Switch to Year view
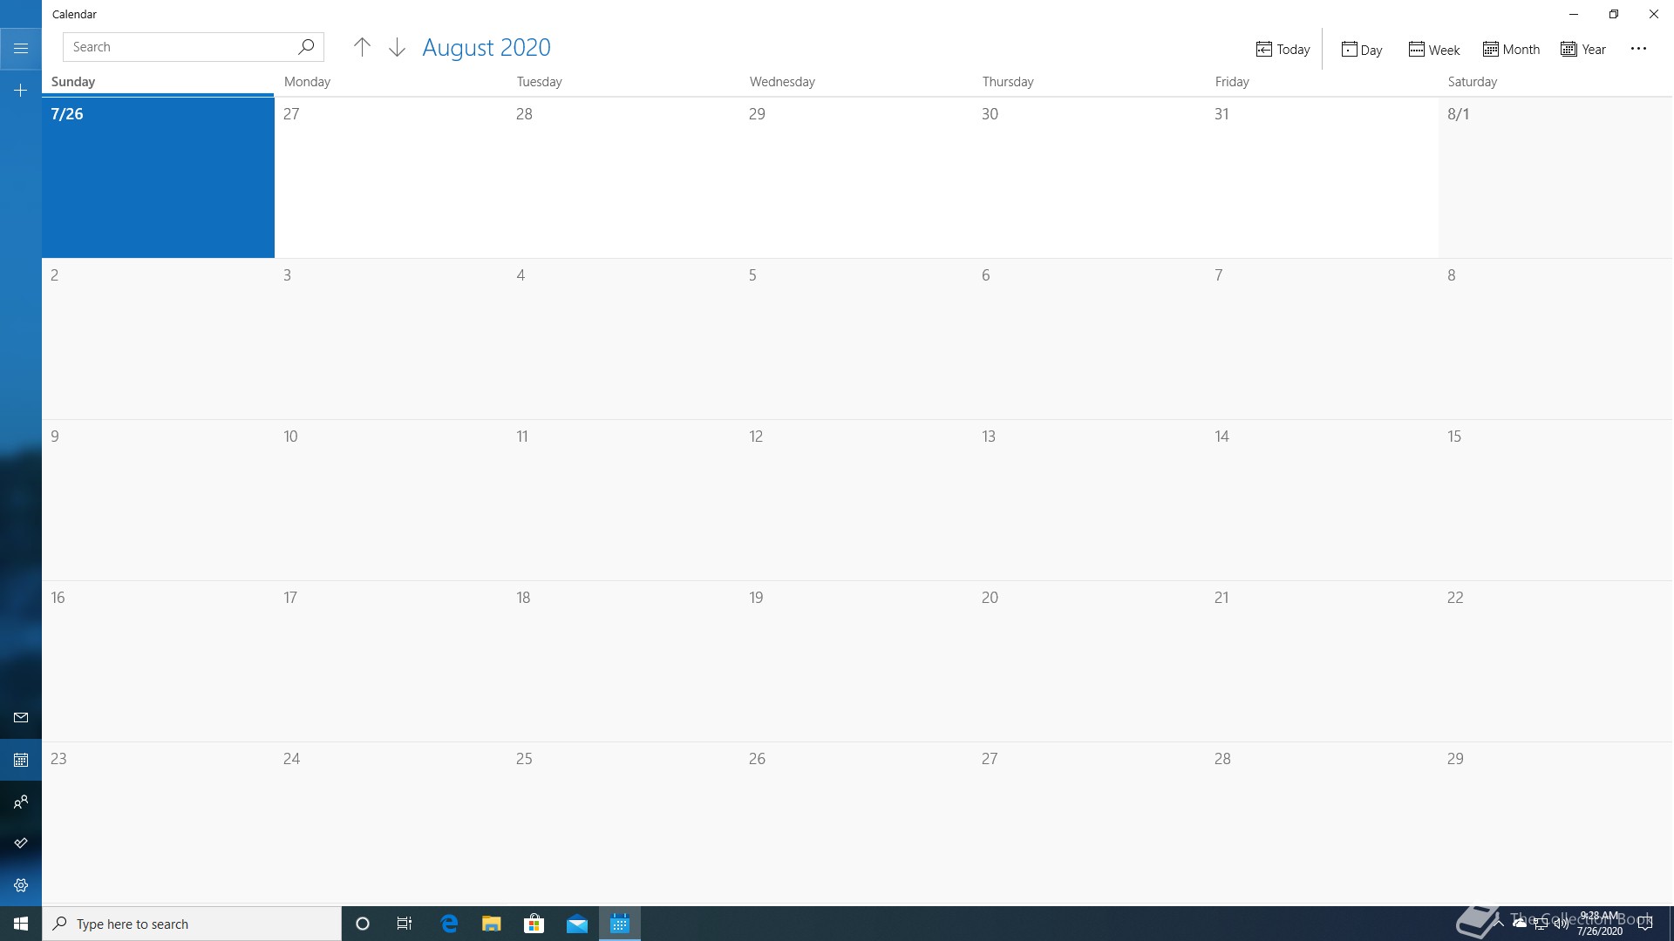Viewport: 1674px width, 941px height. [x=1583, y=49]
